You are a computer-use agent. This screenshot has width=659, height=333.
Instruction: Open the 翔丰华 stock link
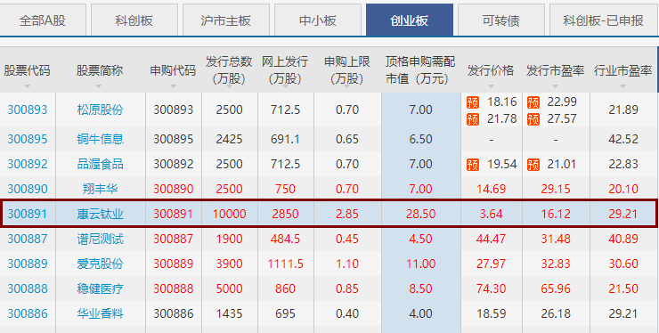click(100, 189)
